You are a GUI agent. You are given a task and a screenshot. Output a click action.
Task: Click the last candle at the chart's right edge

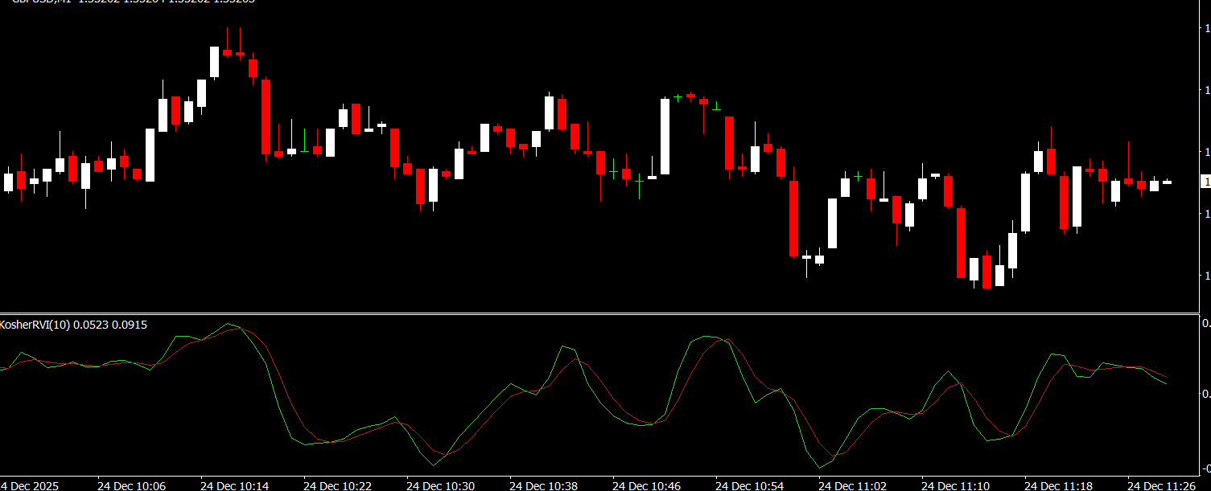1167,182
